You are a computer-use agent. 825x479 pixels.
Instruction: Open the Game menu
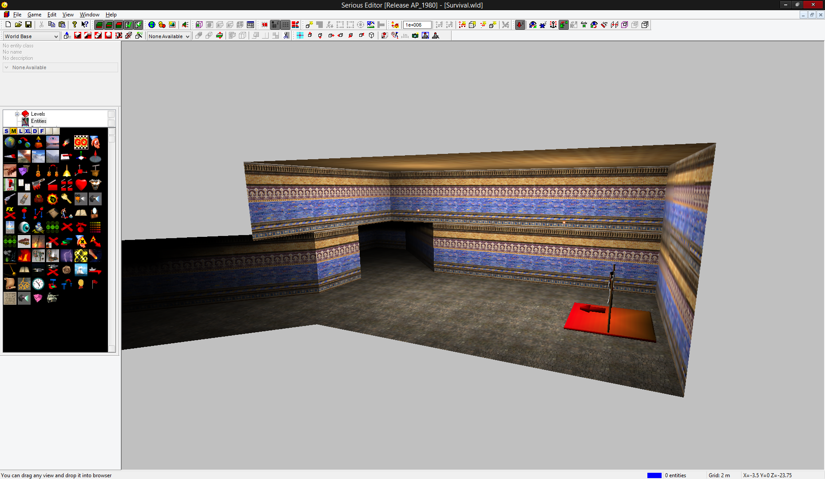pyautogui.click(x=34, y=15)
